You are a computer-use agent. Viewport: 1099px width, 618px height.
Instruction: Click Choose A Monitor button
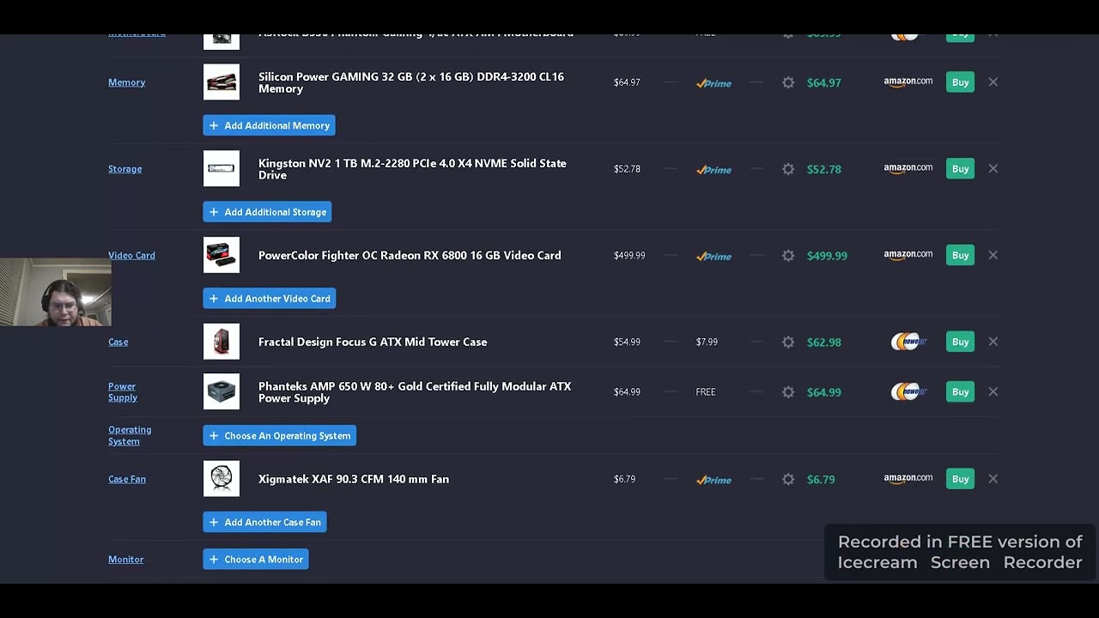tap(256, 560)
